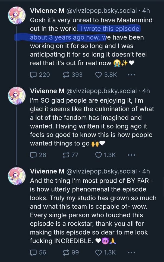Reply to the post with 26 replies
The height and width of the screenshot is (262, 164).
click(x=34, y=155)
